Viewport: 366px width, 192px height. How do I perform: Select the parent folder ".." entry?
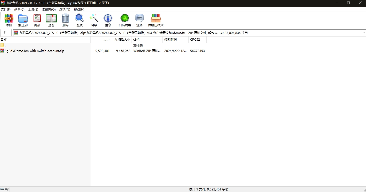pos(5,45)
